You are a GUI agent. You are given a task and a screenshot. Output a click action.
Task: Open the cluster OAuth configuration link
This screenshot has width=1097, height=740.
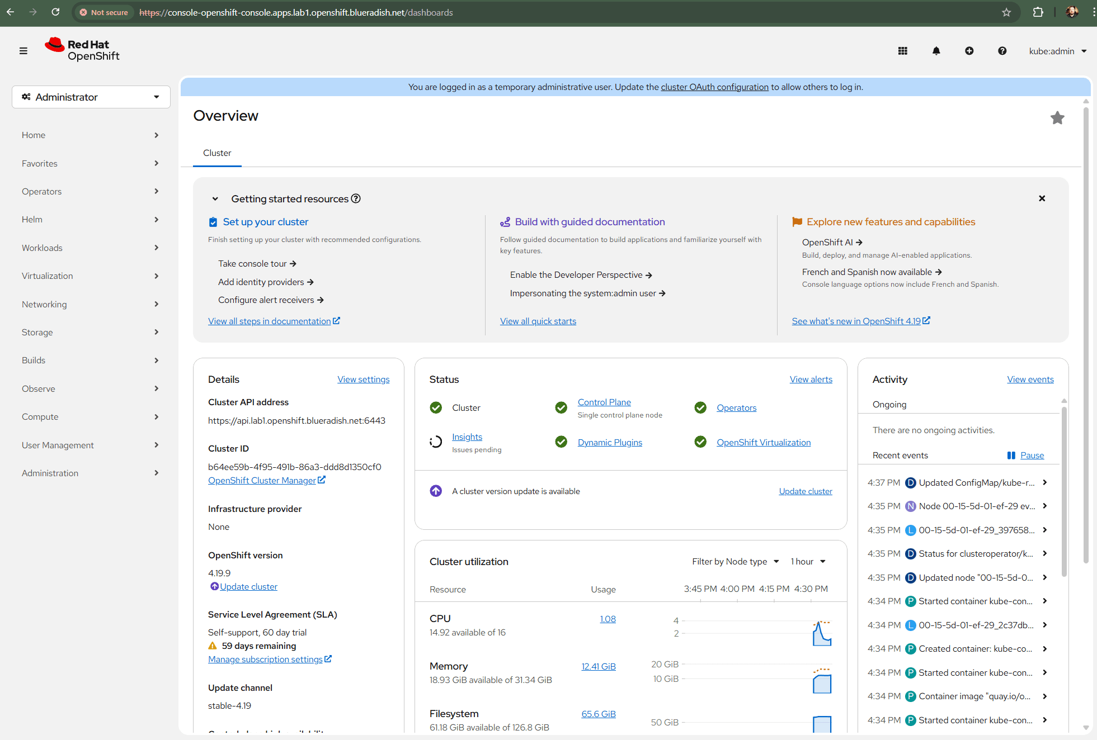714,87
